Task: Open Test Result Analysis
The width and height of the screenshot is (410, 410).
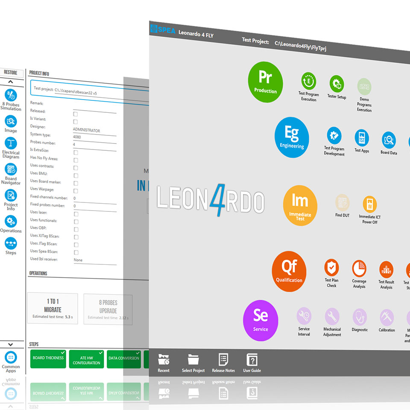Action: coord(386,270)
